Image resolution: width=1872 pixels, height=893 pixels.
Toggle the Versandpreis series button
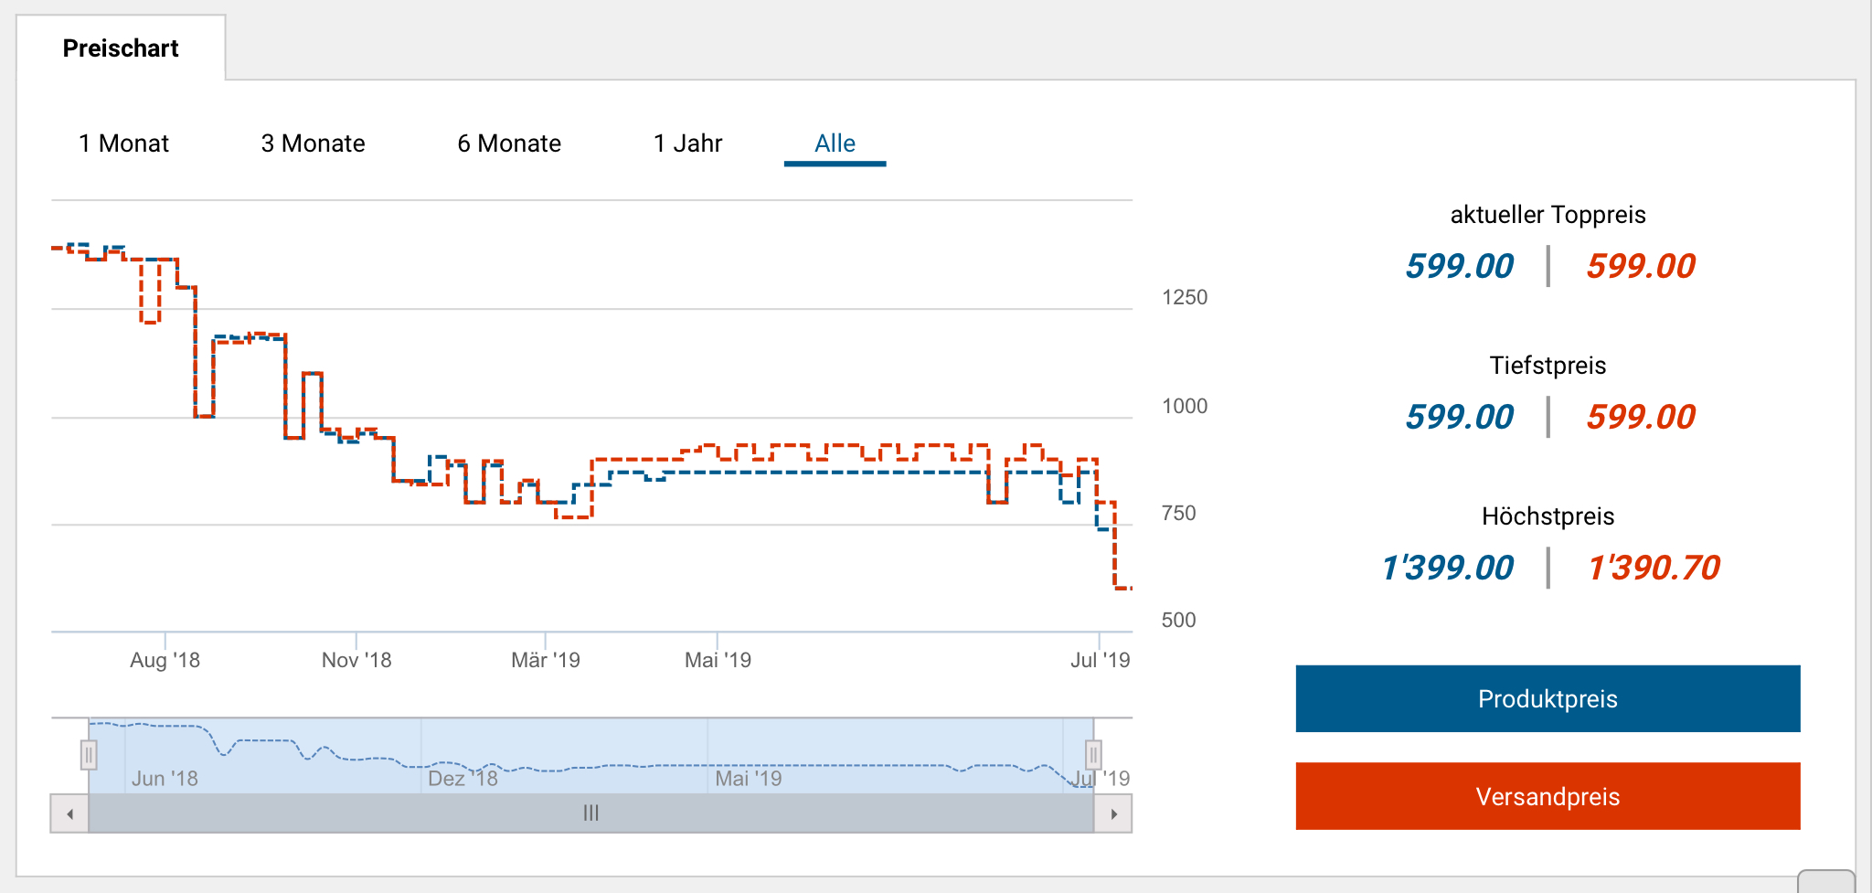click(1548, 796)
